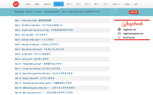
Task: Go to the Minna page
Action: (x=37, y=4)
